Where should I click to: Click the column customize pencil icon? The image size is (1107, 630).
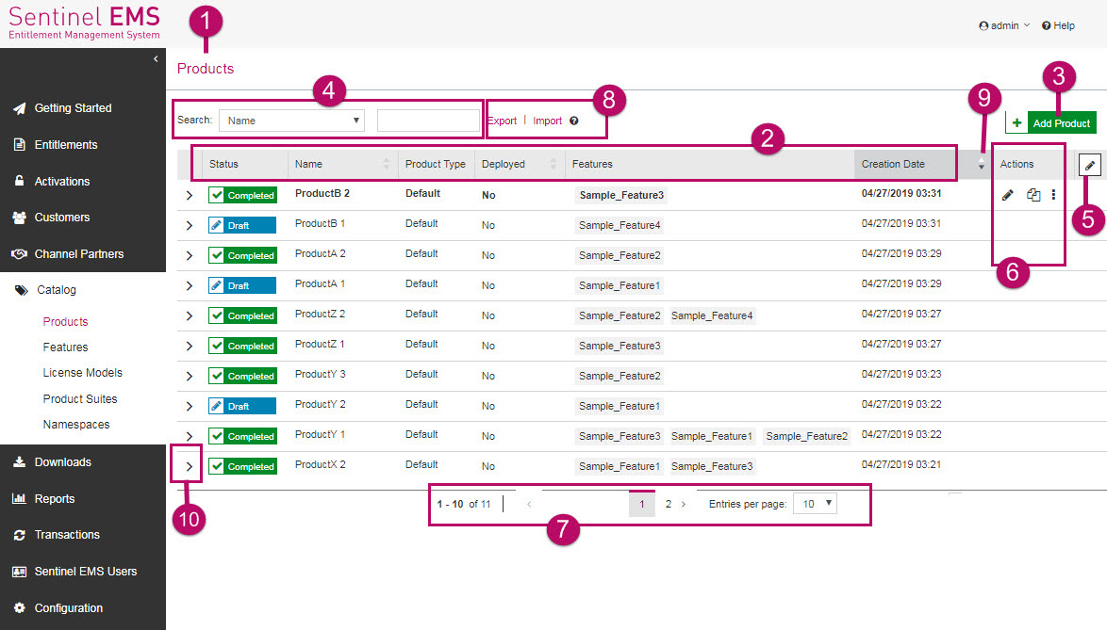(x=1090, y=165)
